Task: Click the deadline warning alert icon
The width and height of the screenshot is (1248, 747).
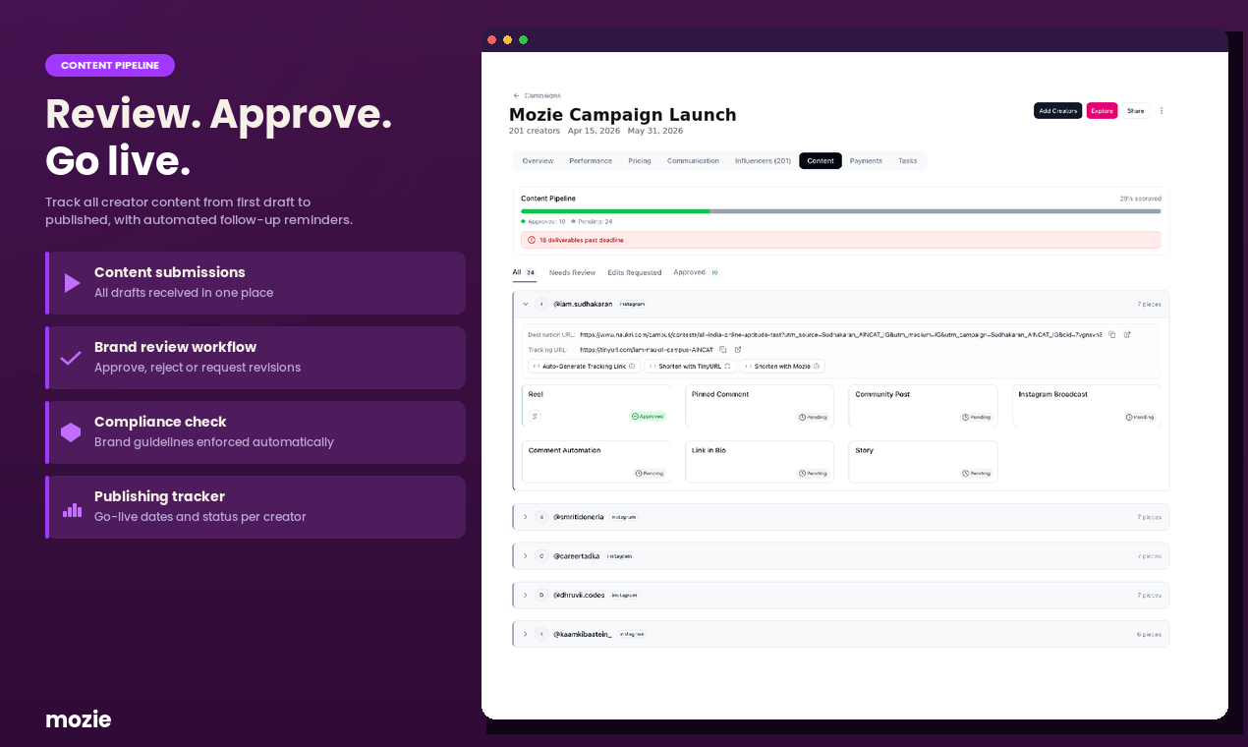Action: (532, 240)
